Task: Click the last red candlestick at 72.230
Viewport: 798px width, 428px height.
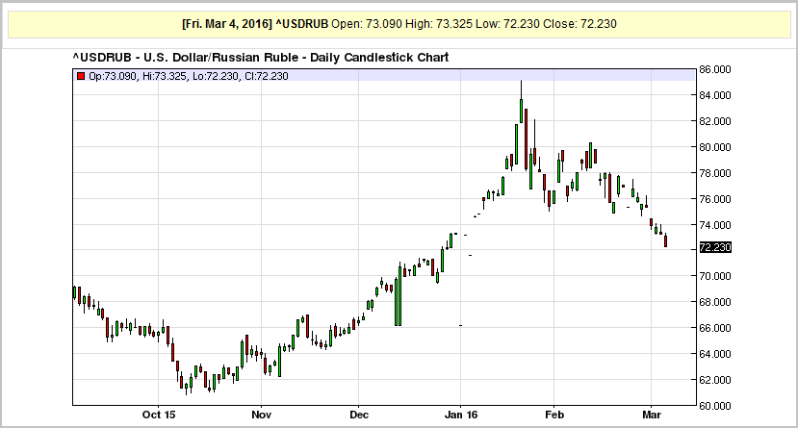Action: click(x=665, y=241)
